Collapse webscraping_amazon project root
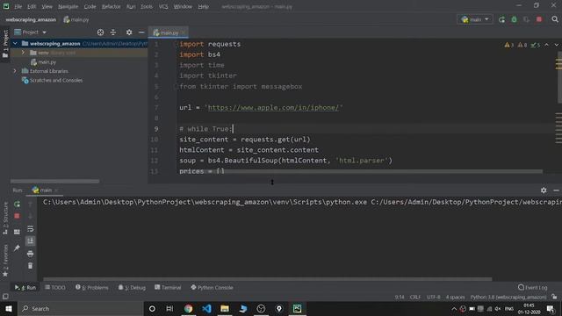562x316 pixels. point(15,44)
